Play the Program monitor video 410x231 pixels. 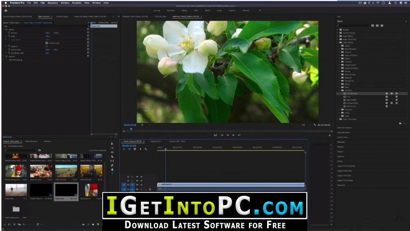[x=233, y=135]
